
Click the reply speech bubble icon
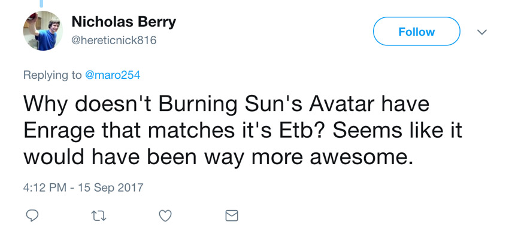click(x=32, y=215)
